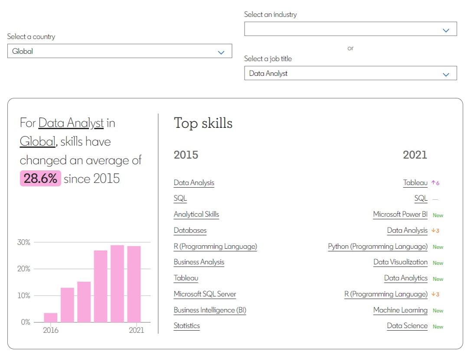Click the down arrow indicator beside Data Analysis
The image size is (474, 361).
(x=435, y=231)
